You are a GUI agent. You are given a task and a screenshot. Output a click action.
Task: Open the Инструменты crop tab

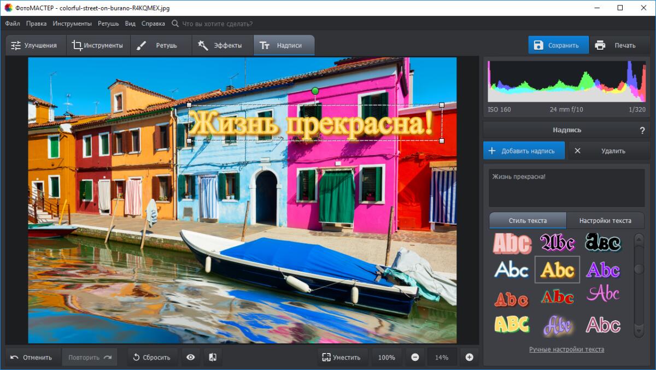tap(98, 45)
